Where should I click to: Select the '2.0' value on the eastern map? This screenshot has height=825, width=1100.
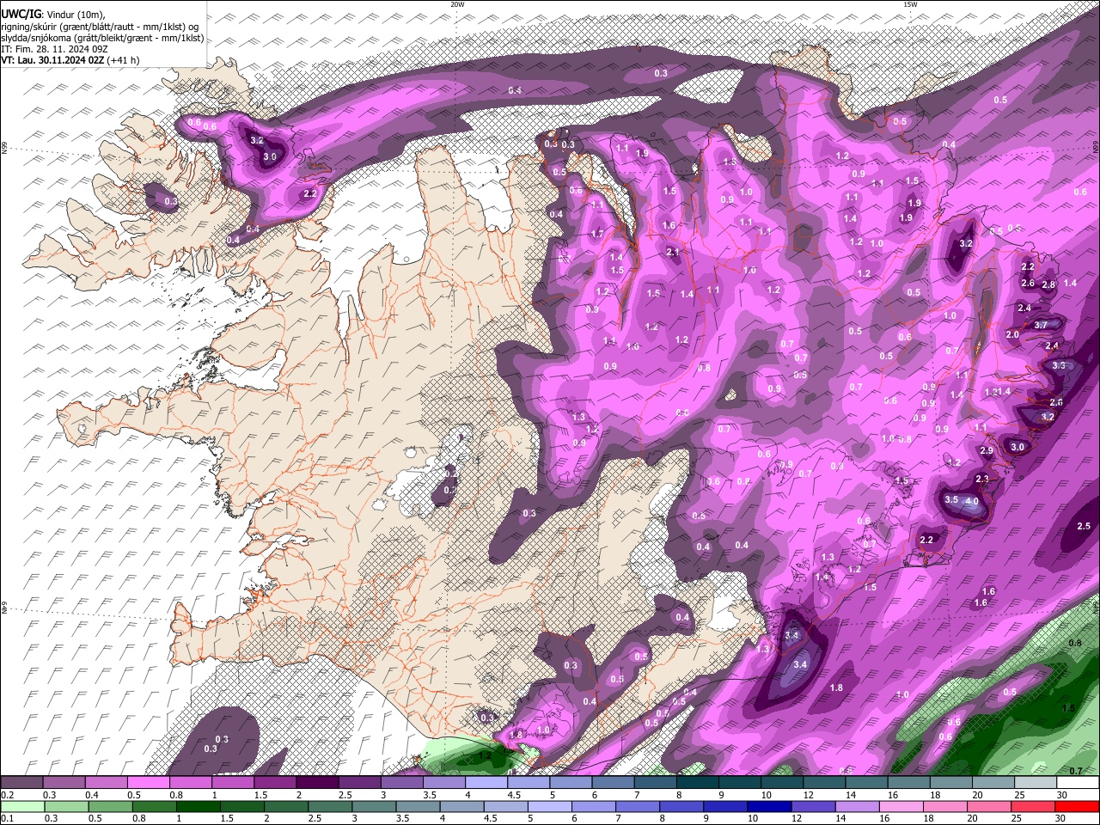pos(1012,334)
